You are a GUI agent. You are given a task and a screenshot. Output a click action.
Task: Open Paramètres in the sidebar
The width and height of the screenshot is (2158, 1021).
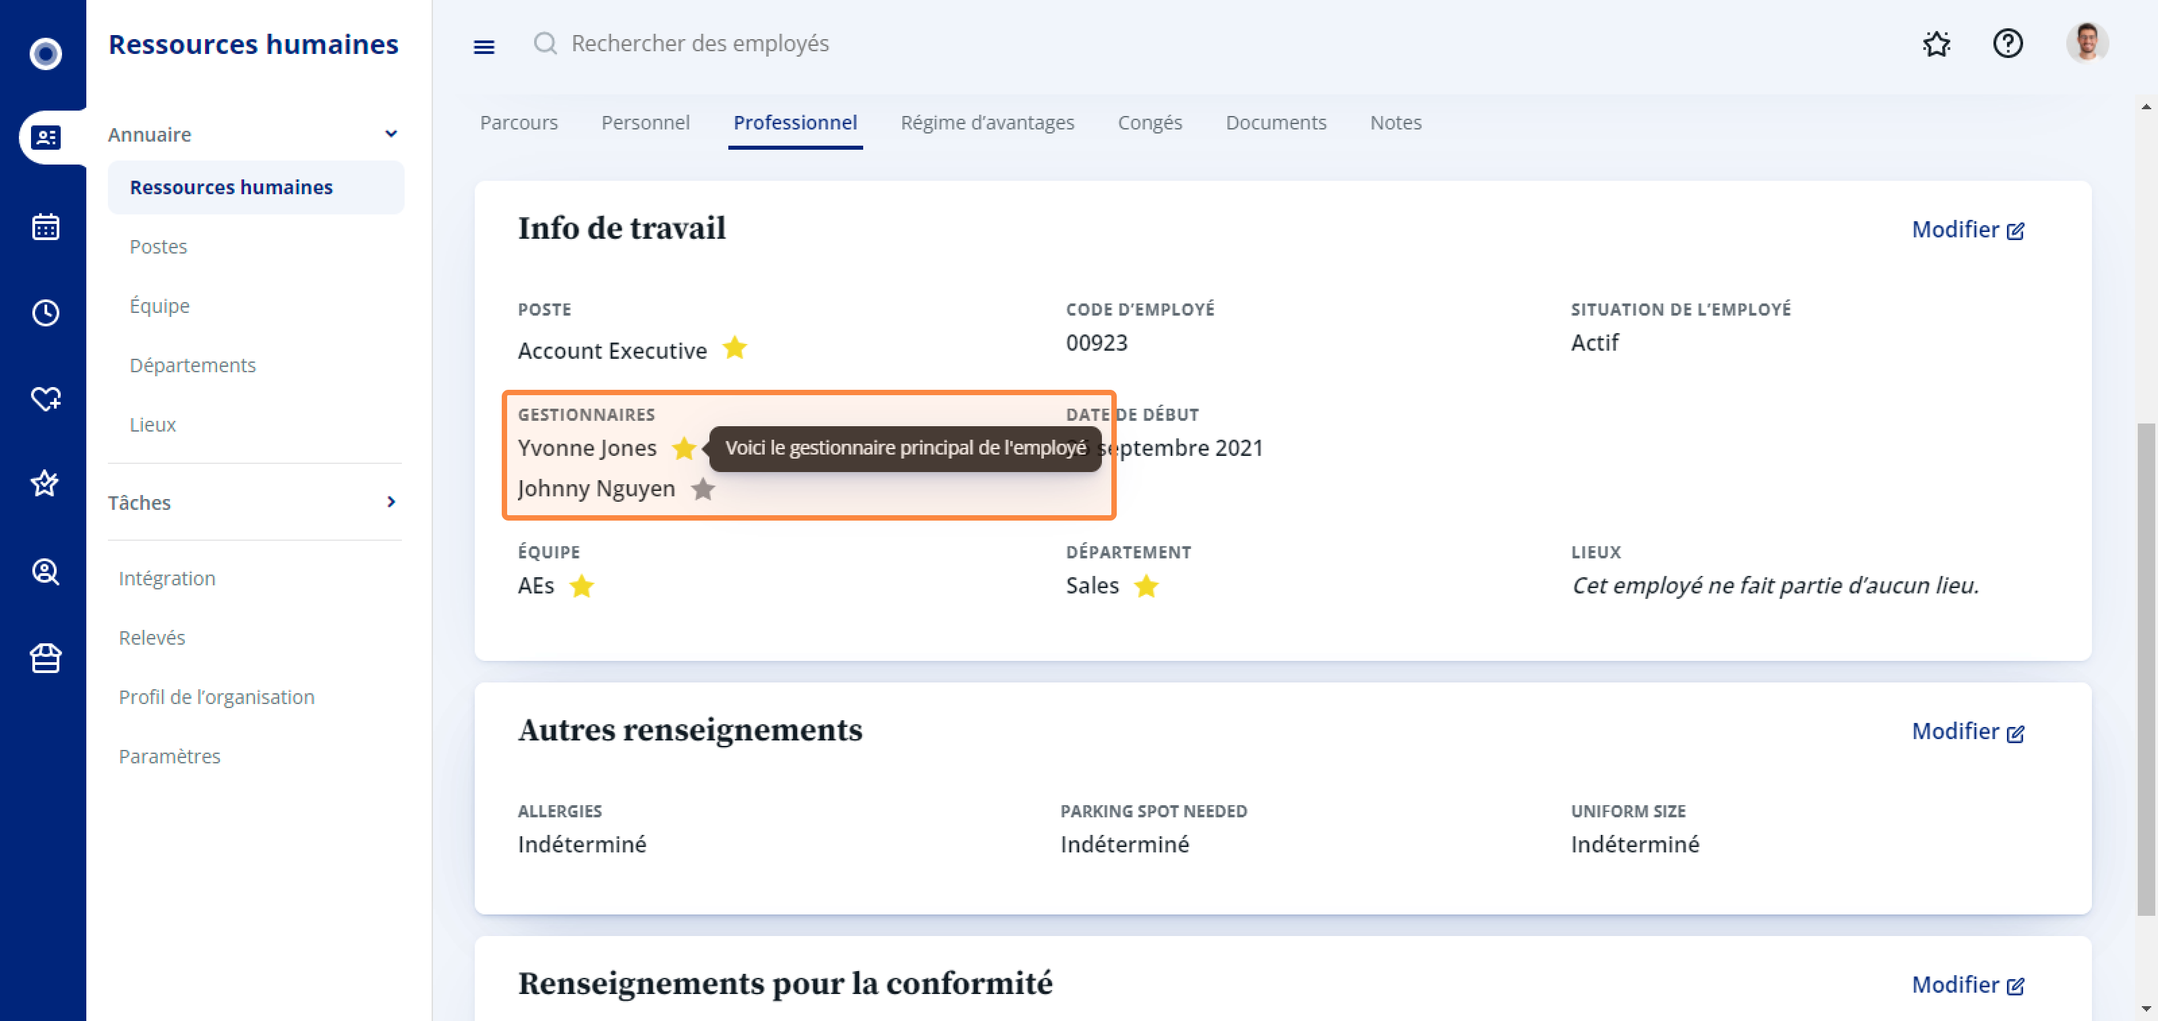(x=169, y=757)
